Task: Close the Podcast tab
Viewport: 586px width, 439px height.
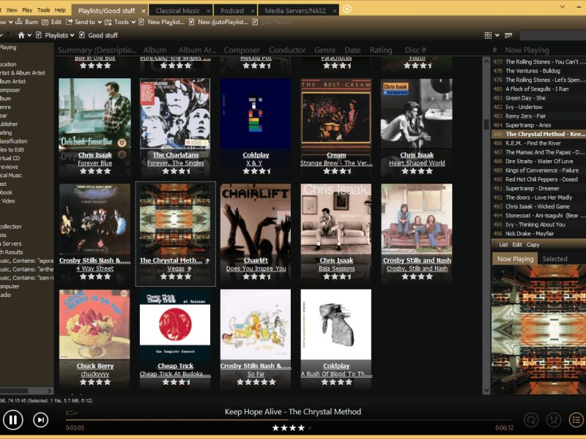Action: point(253,11)
